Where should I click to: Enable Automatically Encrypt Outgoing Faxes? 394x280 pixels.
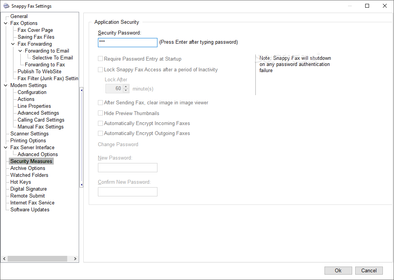point(100,133)
